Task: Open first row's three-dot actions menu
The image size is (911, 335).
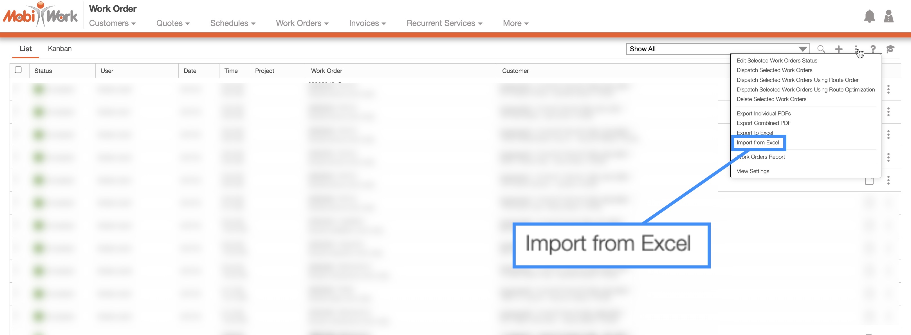Action: tap(888, 90)
